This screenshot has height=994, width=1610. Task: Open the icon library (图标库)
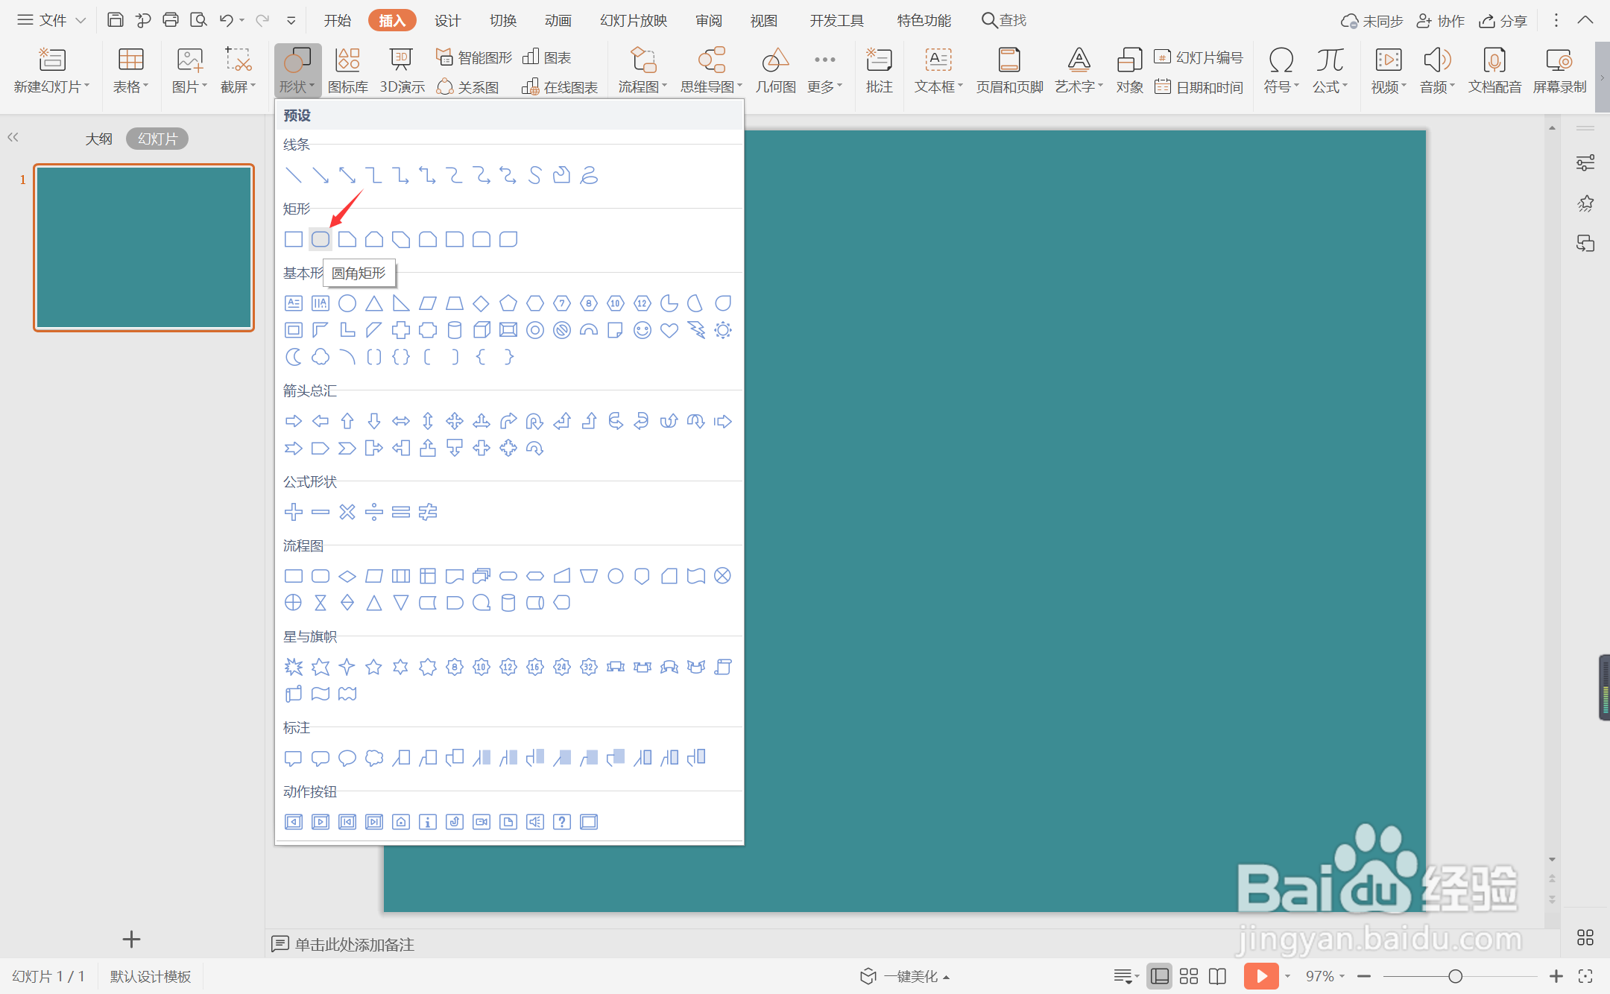pos(348,71)
